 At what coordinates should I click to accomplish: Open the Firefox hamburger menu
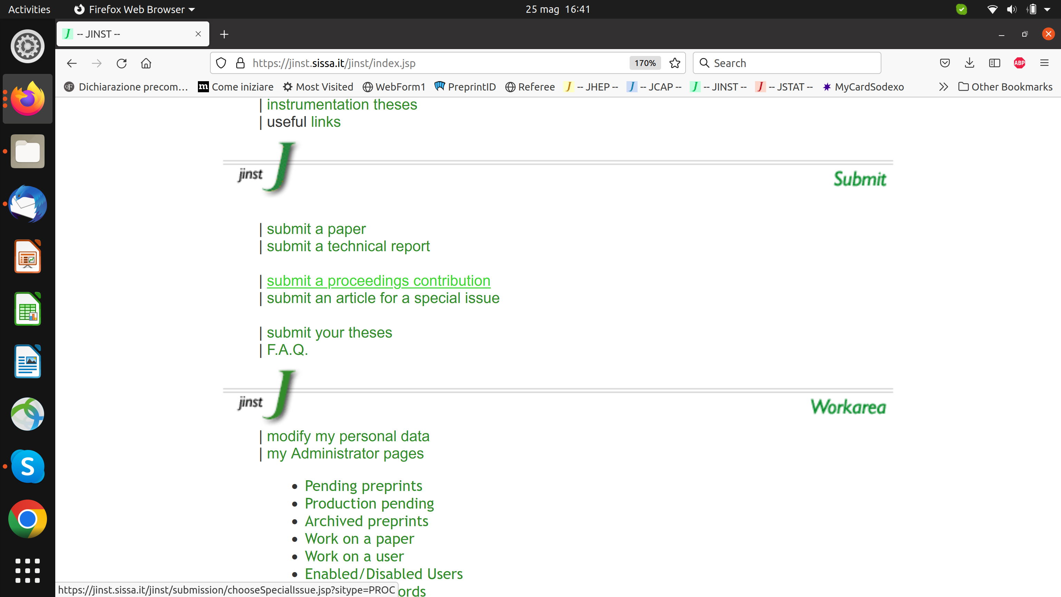[x=1044, y=63]
